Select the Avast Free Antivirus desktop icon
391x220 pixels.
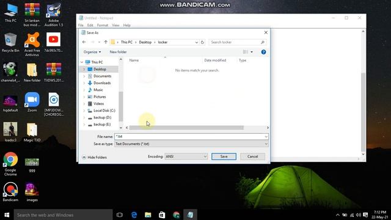pyautogui.click(x=32, y=45)
